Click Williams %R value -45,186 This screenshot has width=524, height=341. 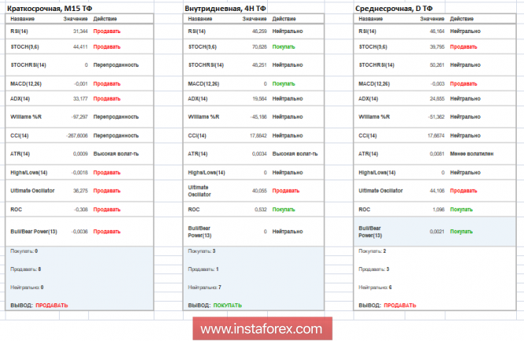(x=258, y=117)
